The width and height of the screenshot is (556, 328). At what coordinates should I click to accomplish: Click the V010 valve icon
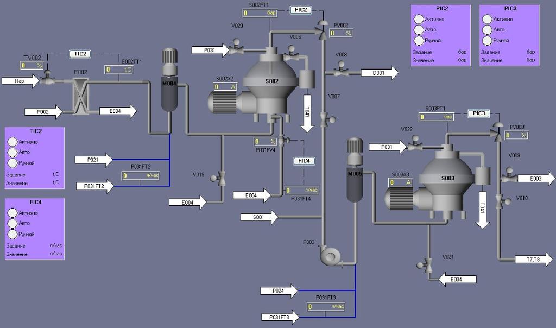(502, 201)
